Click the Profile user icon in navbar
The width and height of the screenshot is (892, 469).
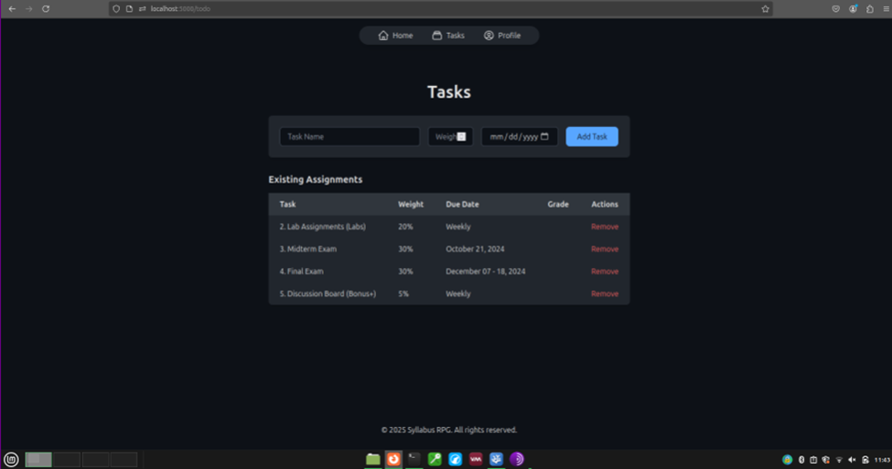click(x=489, y=36)
